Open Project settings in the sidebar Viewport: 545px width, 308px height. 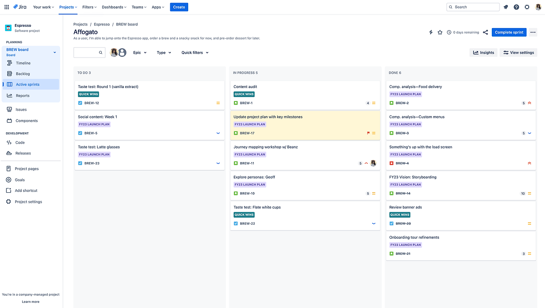[31, 202]
